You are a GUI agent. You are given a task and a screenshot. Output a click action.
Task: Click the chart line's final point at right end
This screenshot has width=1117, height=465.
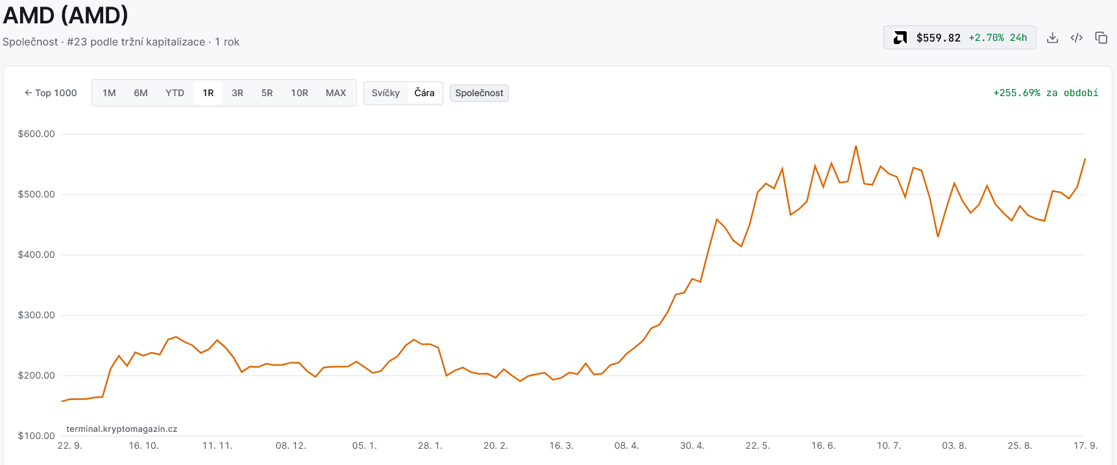pos(1085,159)
